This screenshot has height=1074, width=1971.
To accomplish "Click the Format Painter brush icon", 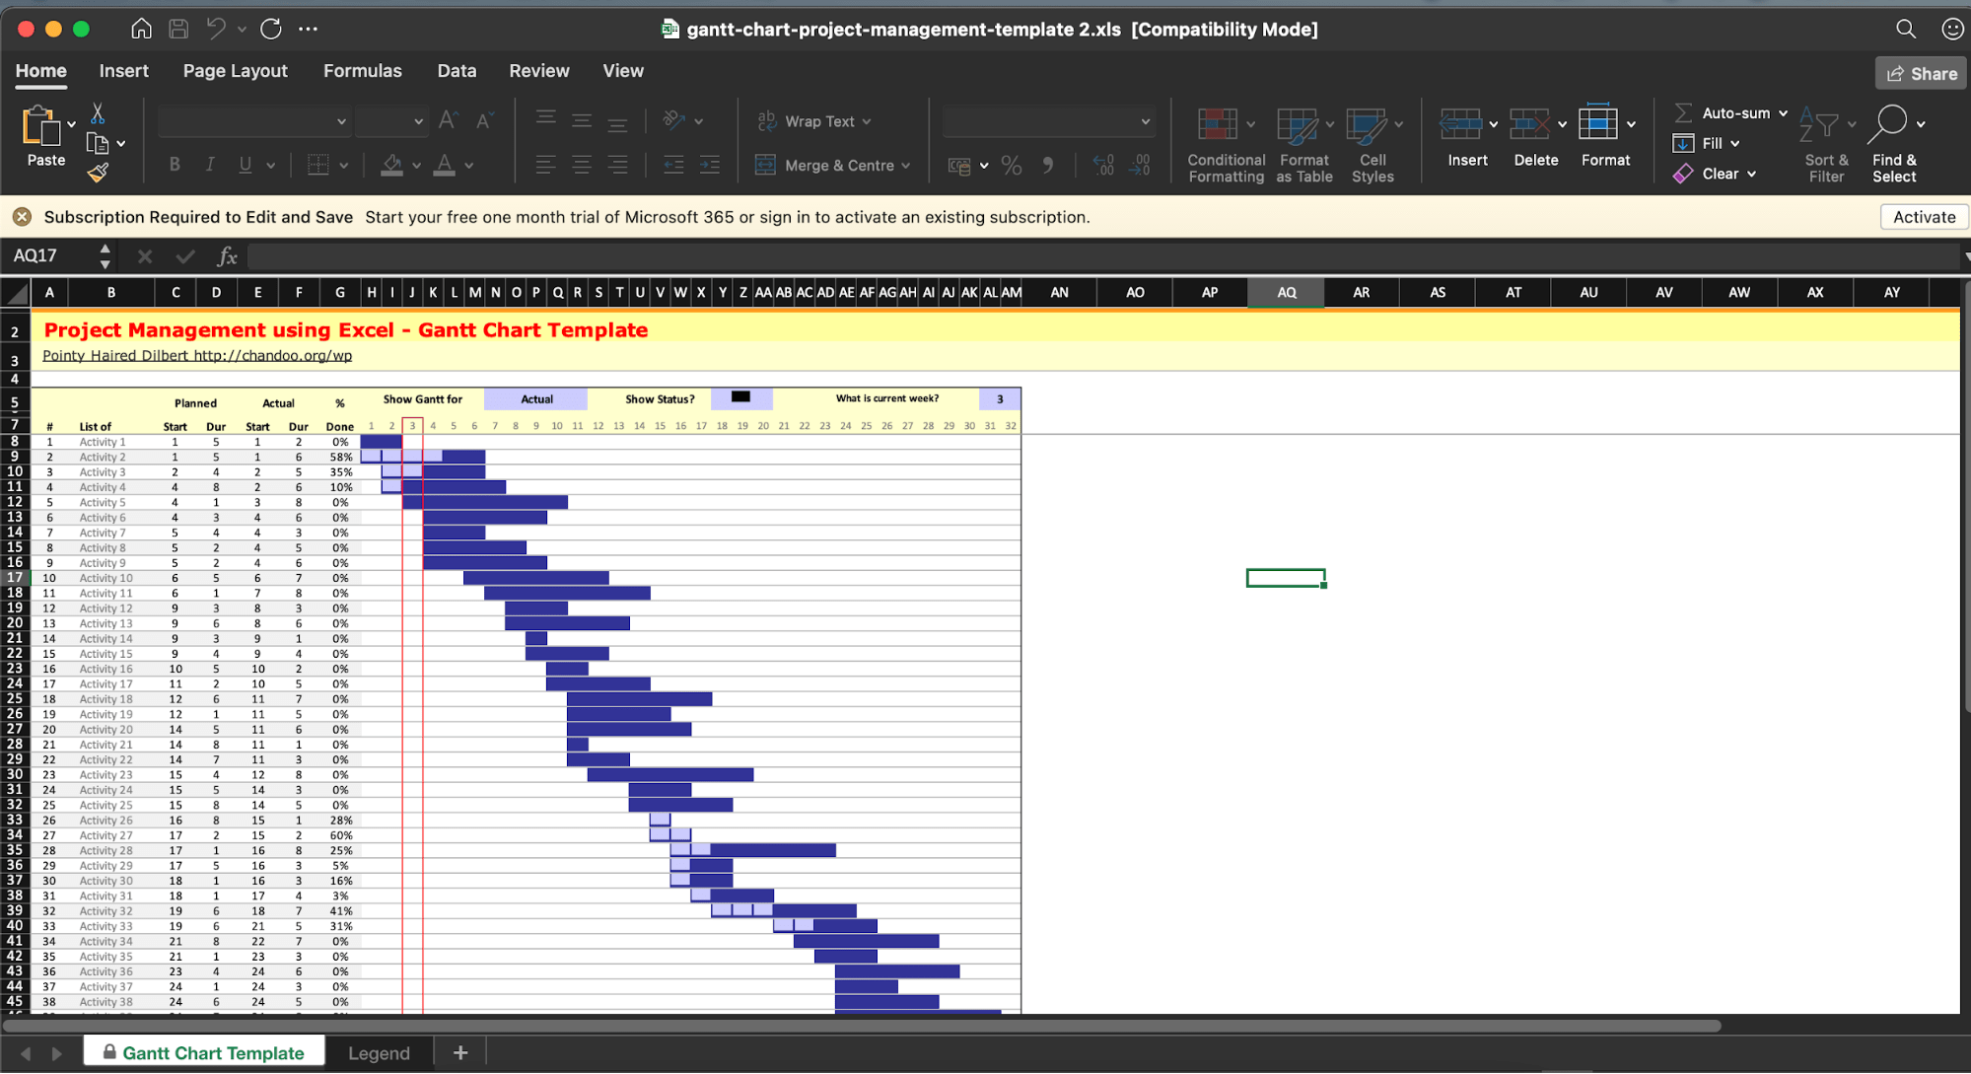I will coord(97,174).
